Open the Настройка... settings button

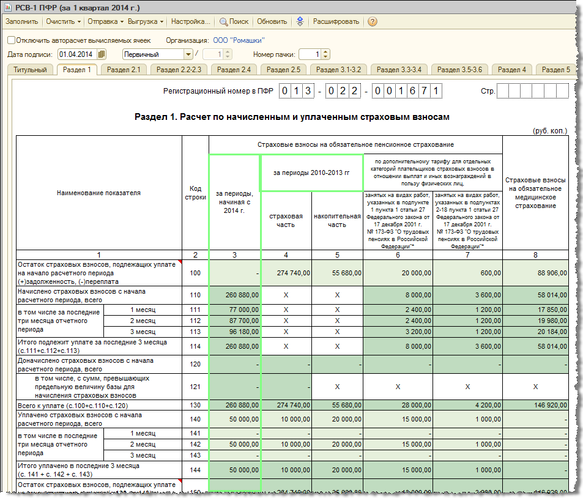(190, 21)
